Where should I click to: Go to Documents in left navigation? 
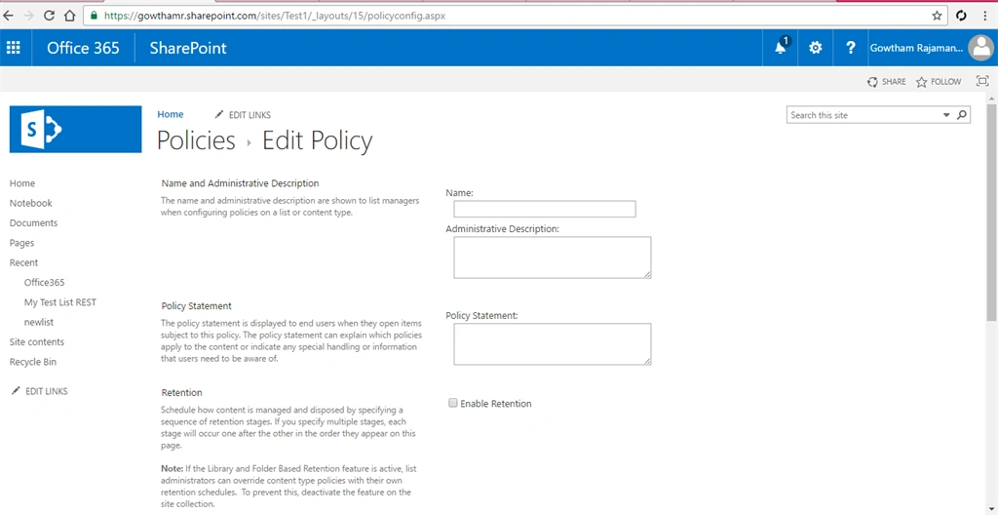click(x=34, y=223)
